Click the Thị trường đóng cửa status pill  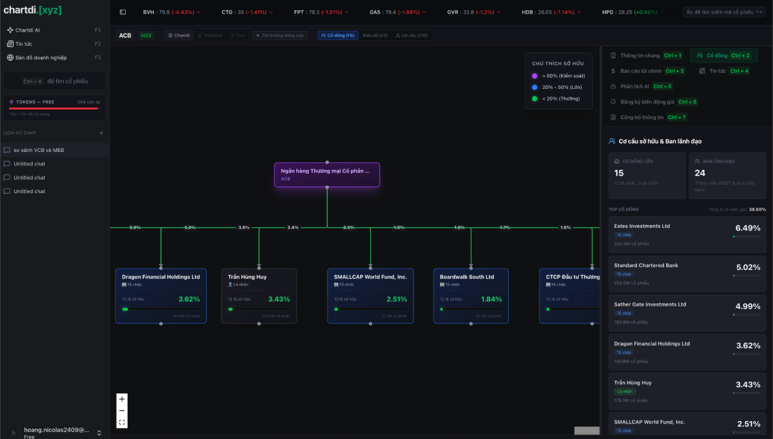click(x=280, y=35)
